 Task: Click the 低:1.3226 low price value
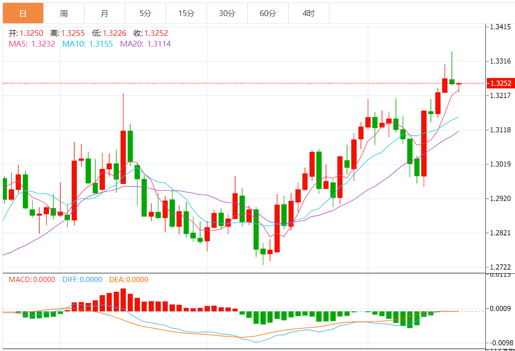pyautogui.click(x=109, y=33)
